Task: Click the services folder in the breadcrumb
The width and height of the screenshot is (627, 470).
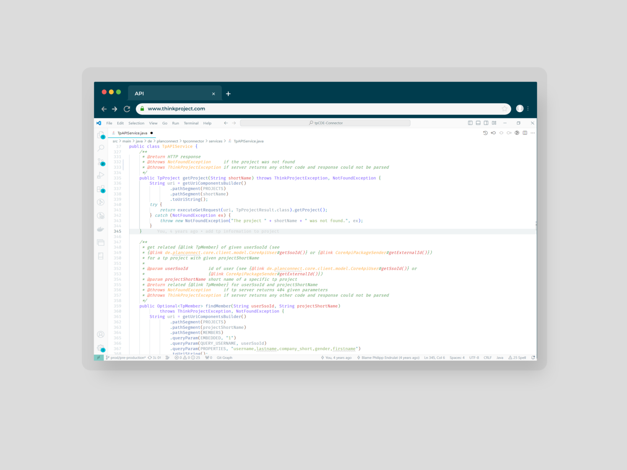Action: coord(215,141)
